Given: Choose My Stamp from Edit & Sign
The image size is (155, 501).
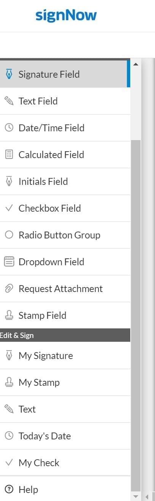Looking at the screenshot, I should pos(65,382).
